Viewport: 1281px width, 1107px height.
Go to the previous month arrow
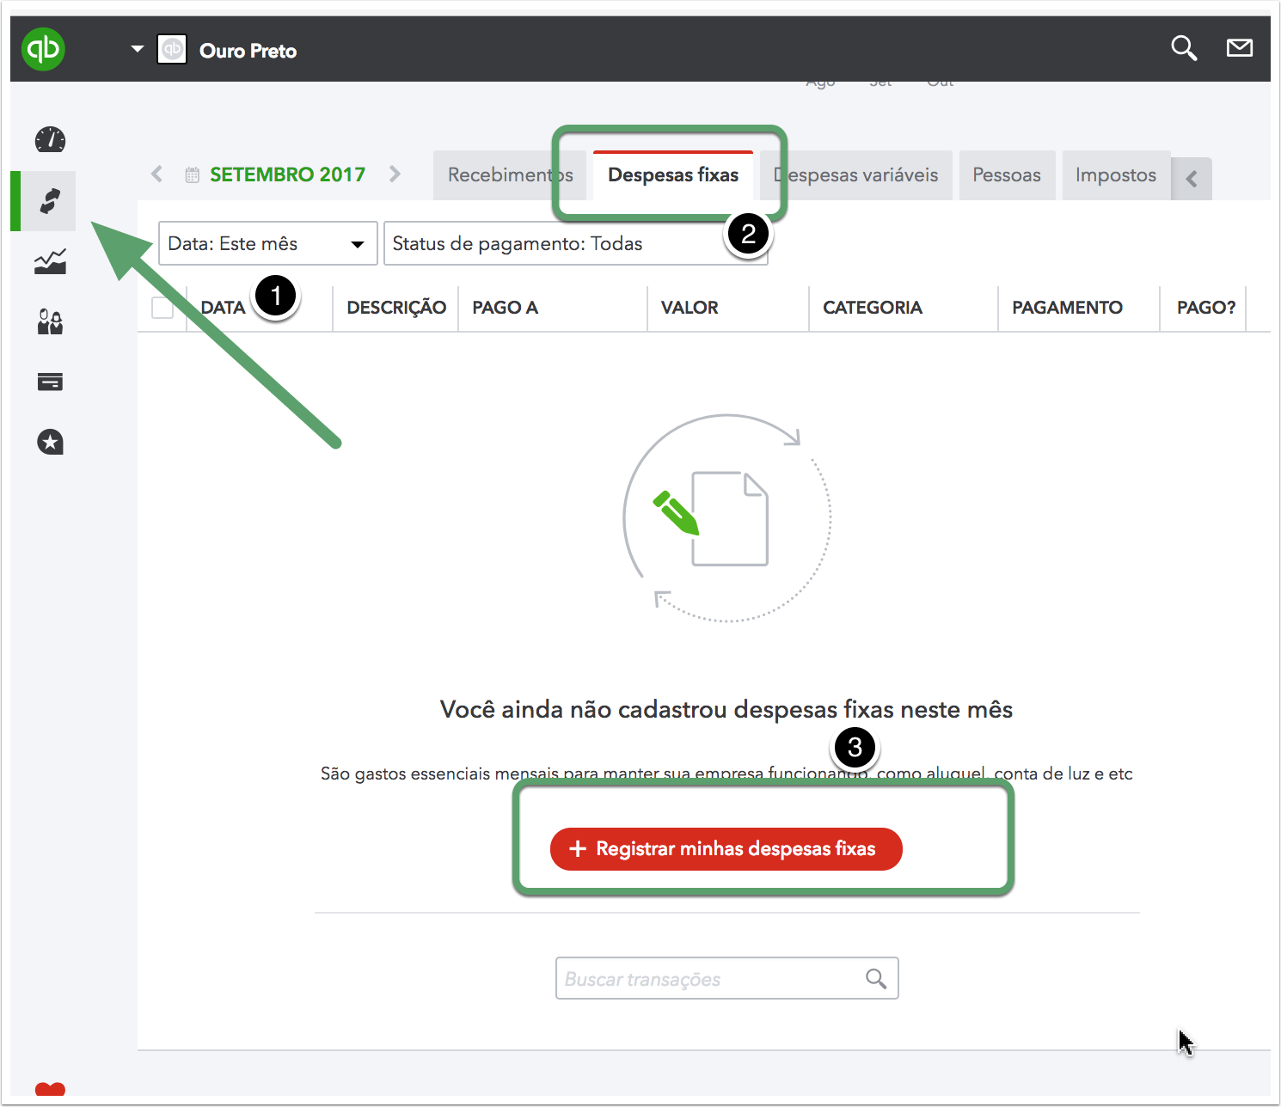pos(156,174)
